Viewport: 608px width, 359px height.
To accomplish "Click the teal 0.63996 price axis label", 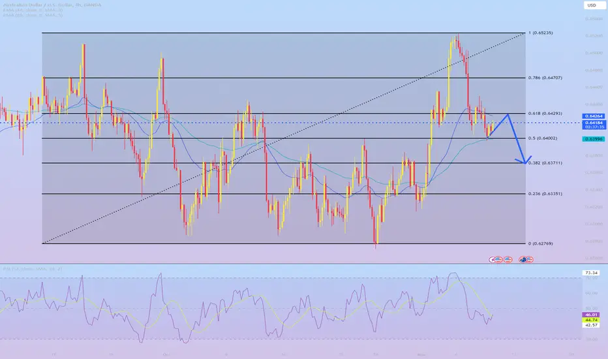I will click(594, 139).
